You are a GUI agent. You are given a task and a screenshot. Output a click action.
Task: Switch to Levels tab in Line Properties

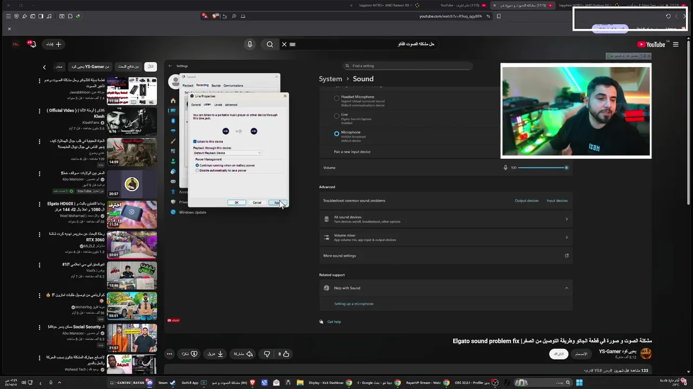point(218,105)
